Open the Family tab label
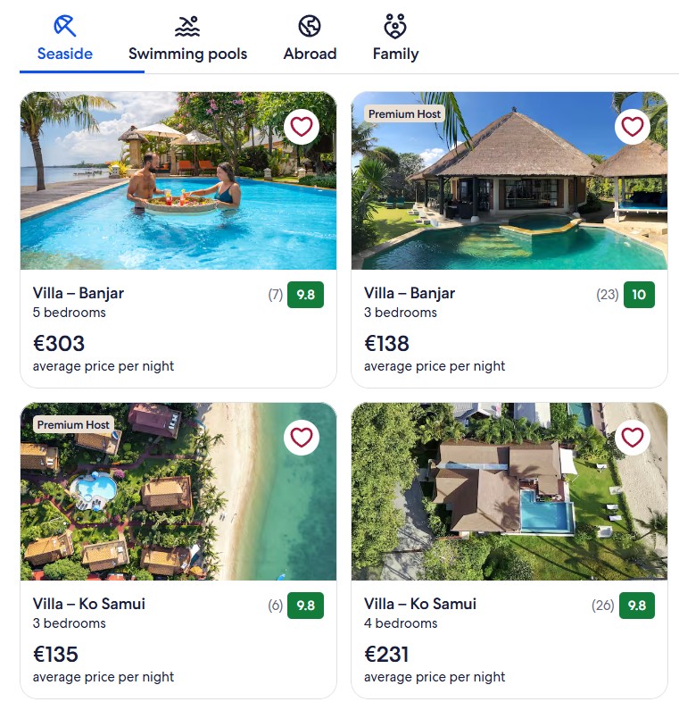The height and width of the screenshot is (702, 679). click(x=395, y=54)
